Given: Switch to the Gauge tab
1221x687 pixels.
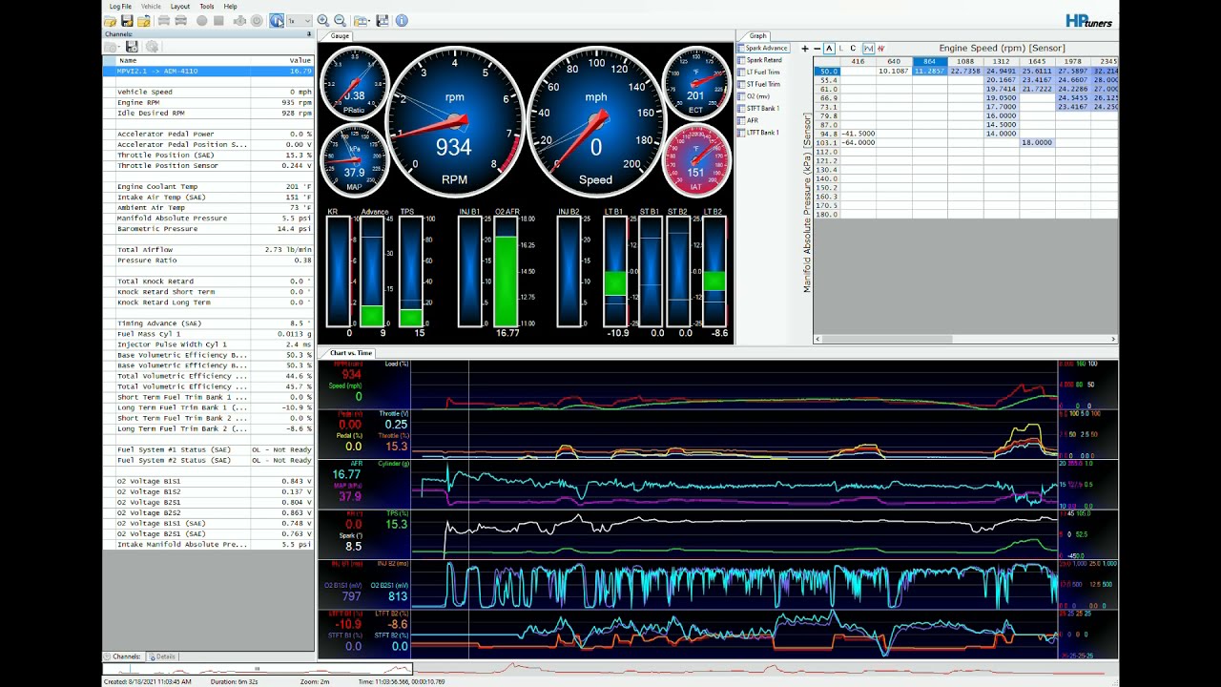Looking at the screenshot, I should click(339, 36).
